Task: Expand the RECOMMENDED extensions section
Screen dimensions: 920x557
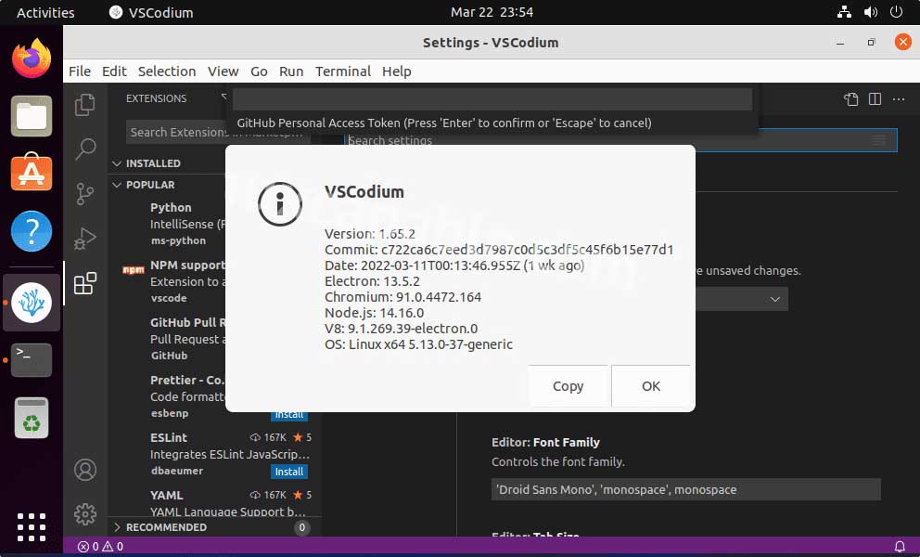Action: (x=166, y=527)
